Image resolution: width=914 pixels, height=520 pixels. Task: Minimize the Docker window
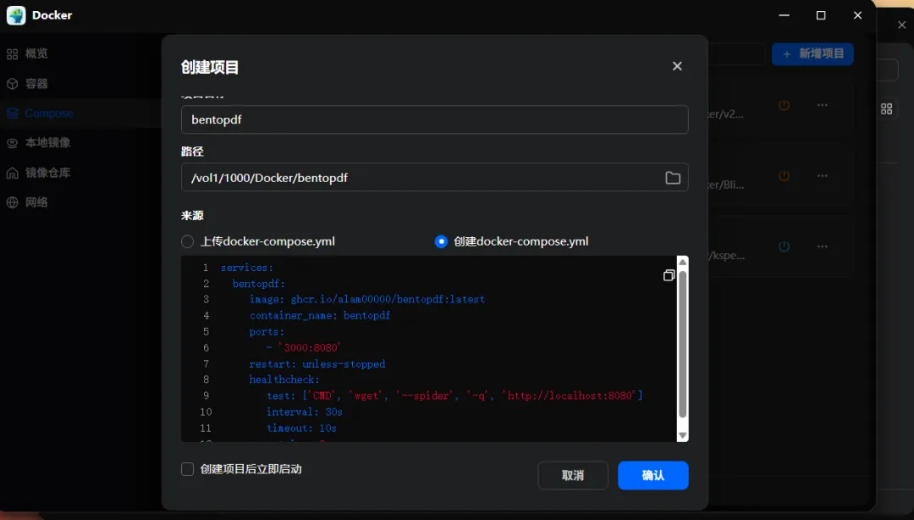784,15
